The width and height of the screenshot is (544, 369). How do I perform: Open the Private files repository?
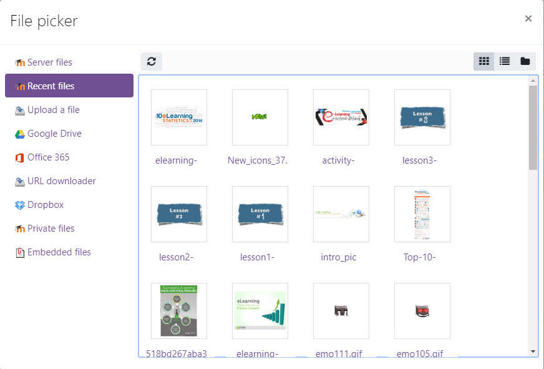(x=51, y=229)
